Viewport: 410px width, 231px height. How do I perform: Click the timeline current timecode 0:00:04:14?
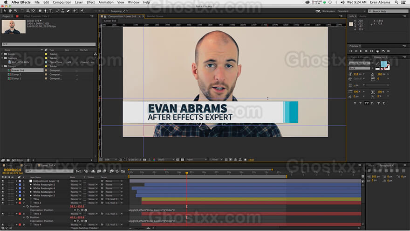point(12,170)
